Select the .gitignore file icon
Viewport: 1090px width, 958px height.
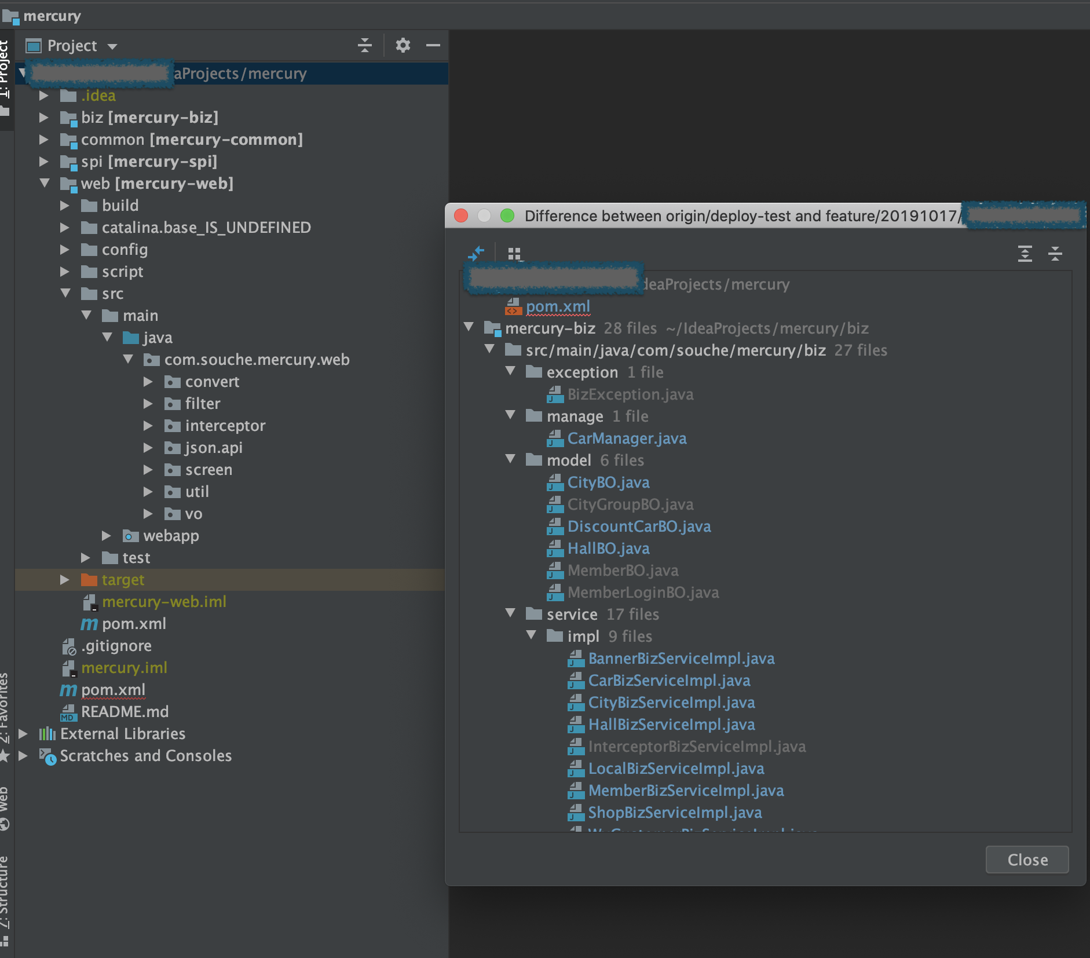click(x=69, y=646)
